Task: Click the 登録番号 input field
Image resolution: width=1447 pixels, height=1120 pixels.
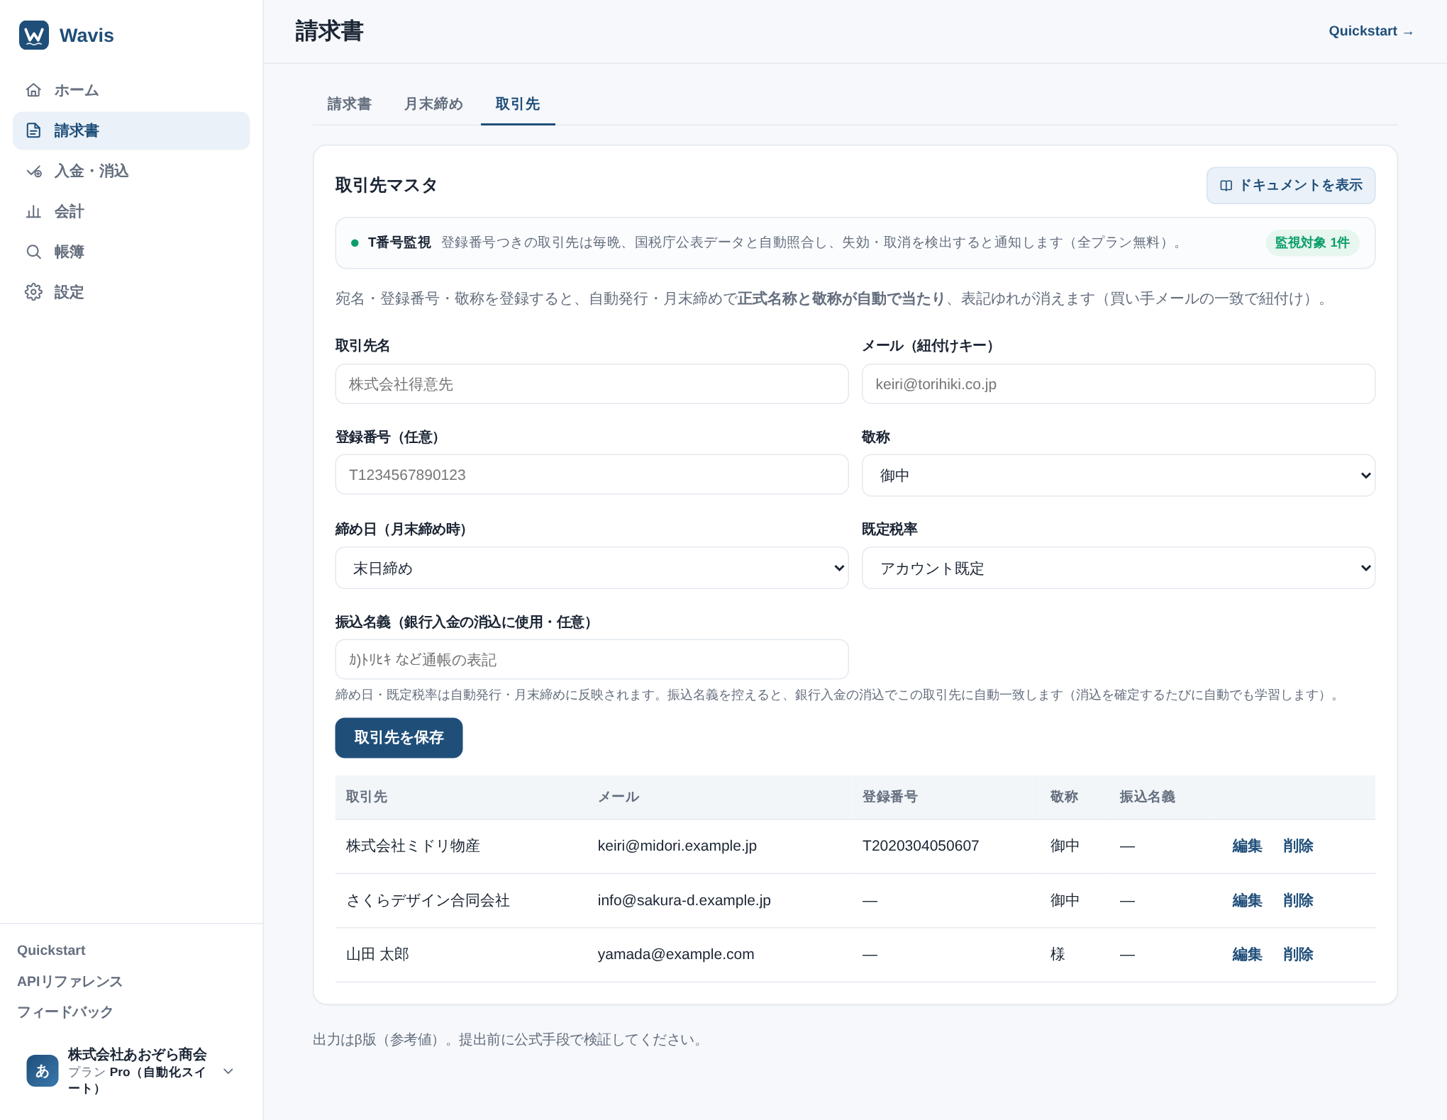Action: tap(592, 475)
